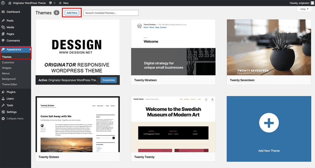Click the Add New Theme label
This screenshot has width=315, height=168.
point(269,151)
